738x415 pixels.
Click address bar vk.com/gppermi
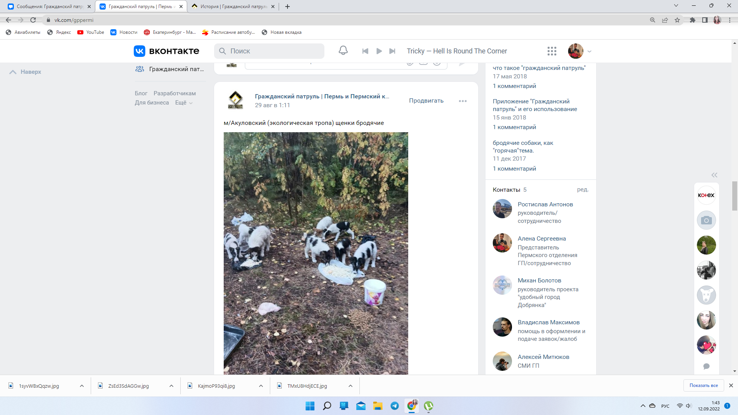(x=74, y=20)
